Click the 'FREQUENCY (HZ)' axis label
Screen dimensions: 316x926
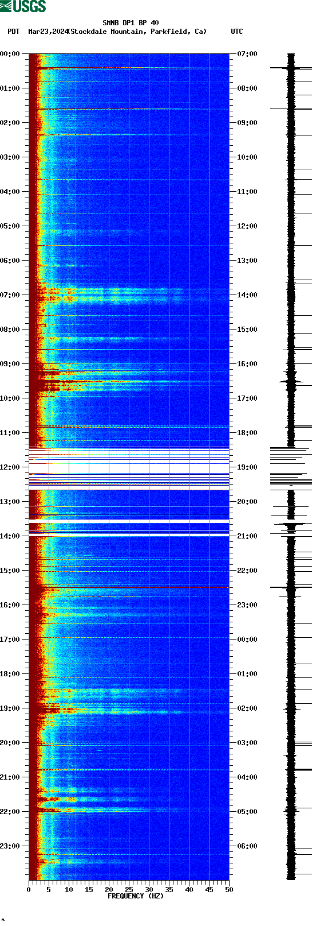136,896
